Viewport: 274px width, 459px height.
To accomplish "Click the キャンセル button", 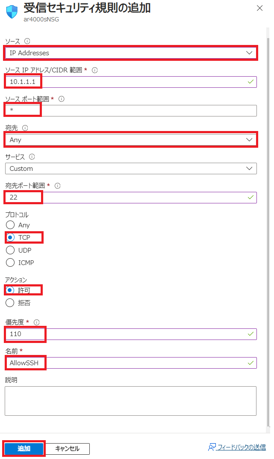I will pyautogui.click(x=68, y=449).
